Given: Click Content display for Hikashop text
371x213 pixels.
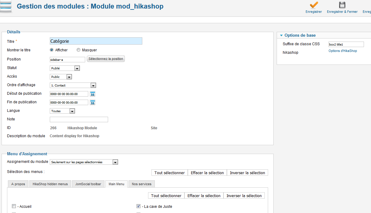Looking at the screenshot, I should click(75, 136).
